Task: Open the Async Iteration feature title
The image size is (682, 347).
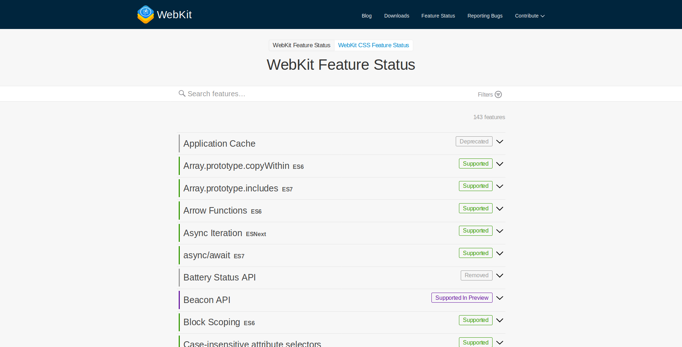Action: click(213, 233)
